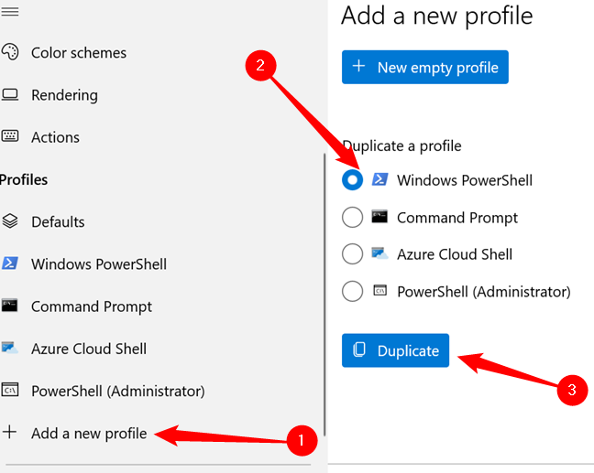
Task: Click the Windows PowerShell sidebar icon
Action: point(10,263)
